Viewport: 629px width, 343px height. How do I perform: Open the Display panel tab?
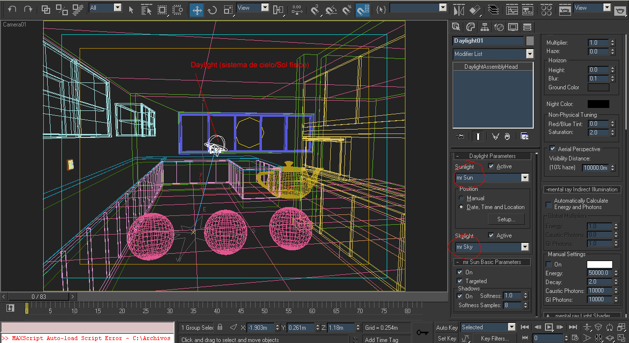(513, 27)
